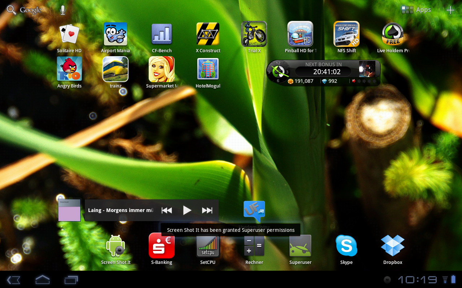Tap the round notification icon beside the clock
This screenshot has width=462, height=288.
click(387, 280)
